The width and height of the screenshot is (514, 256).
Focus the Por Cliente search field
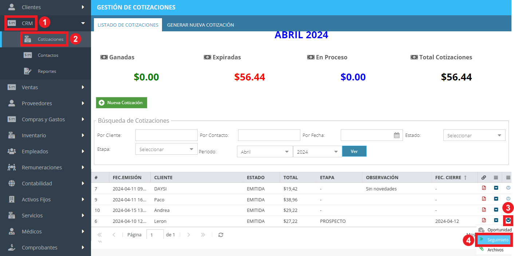tap(166, 135)
